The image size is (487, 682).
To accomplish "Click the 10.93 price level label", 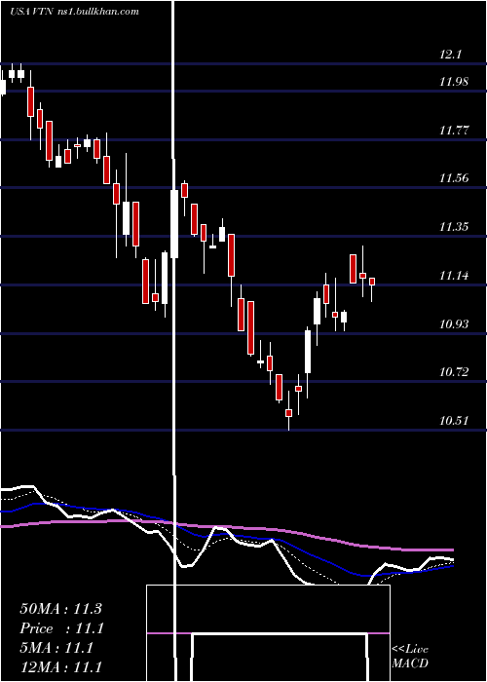I will pos(454,324).
